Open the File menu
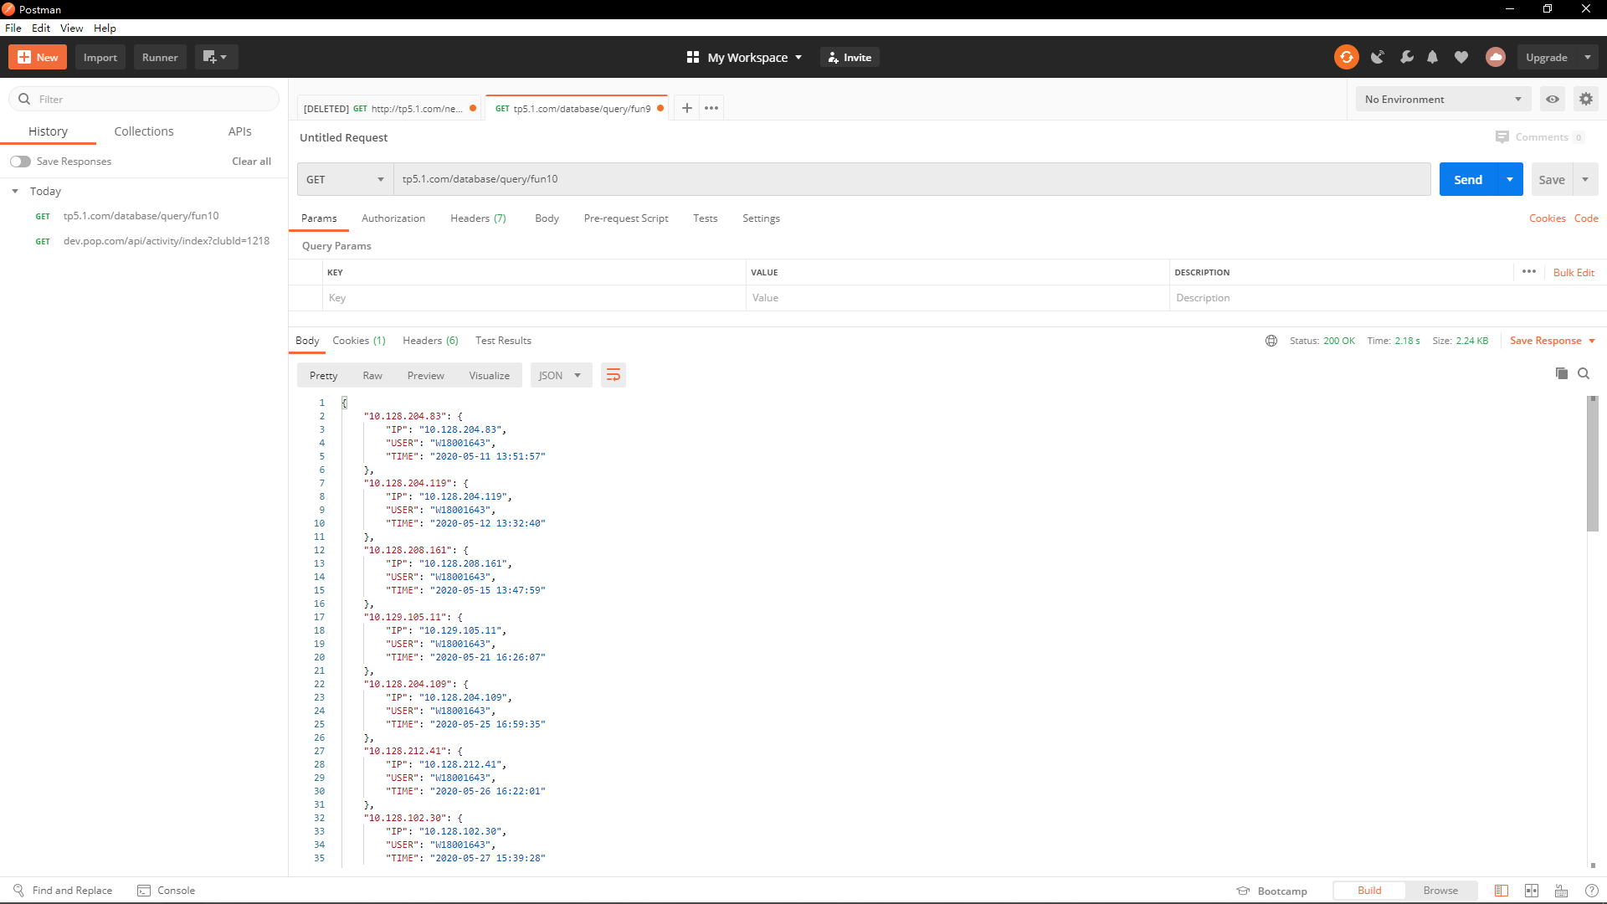The width and height of the screenshot is (1607, 904). [13, 28]
